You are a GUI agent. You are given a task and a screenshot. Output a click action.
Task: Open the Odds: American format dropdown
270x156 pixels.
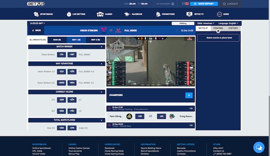point(207,23)
